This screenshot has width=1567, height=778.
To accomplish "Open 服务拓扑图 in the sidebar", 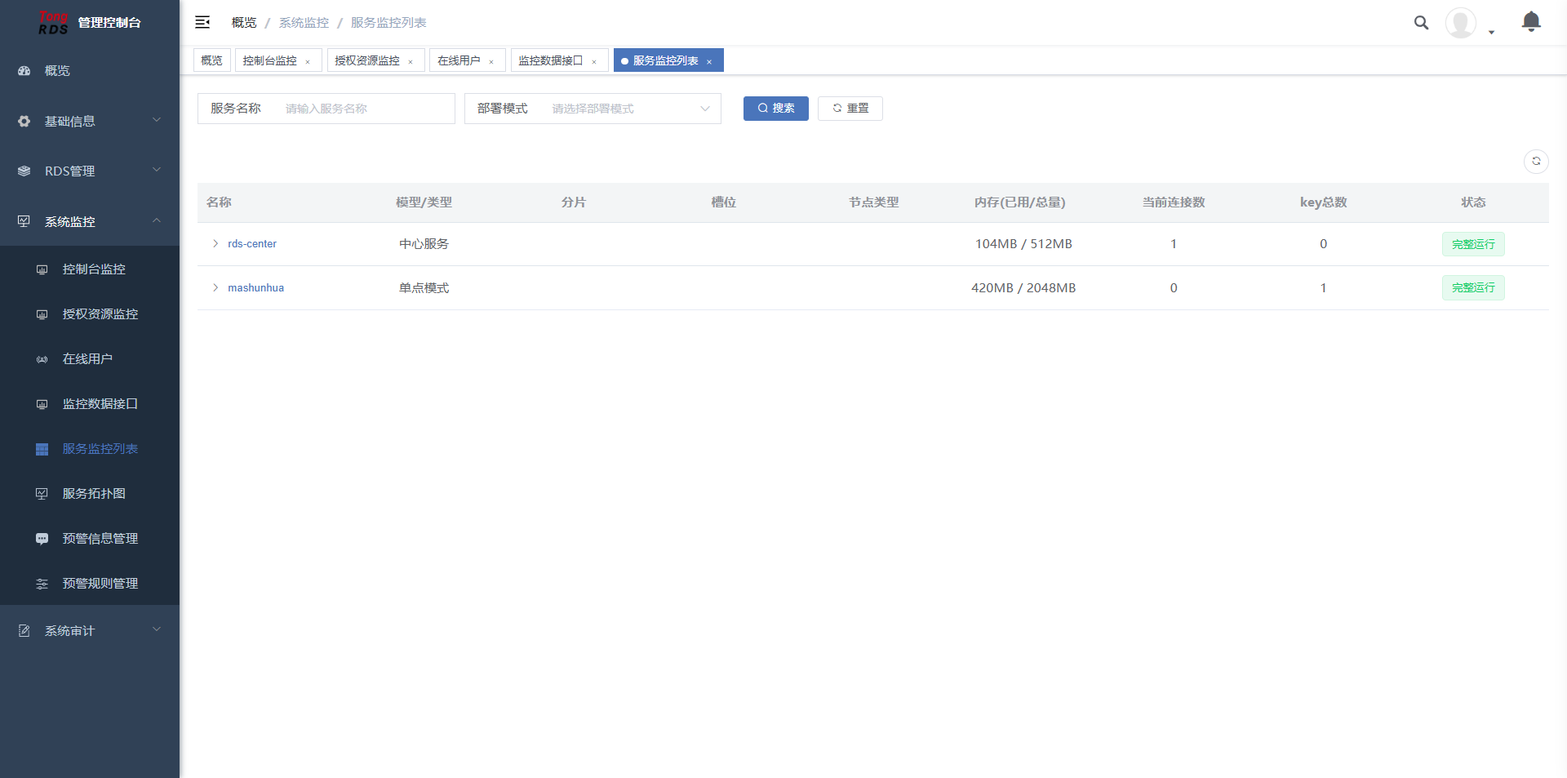I will (x=90, y=494).
